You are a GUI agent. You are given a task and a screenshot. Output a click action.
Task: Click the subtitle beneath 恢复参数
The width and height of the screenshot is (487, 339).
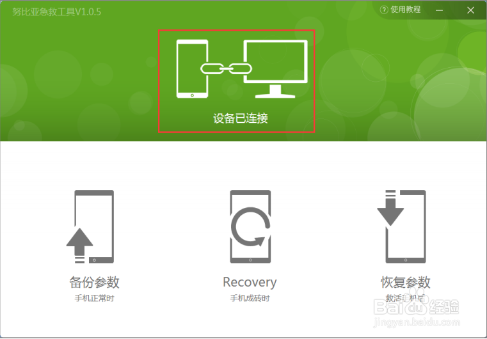405,298
